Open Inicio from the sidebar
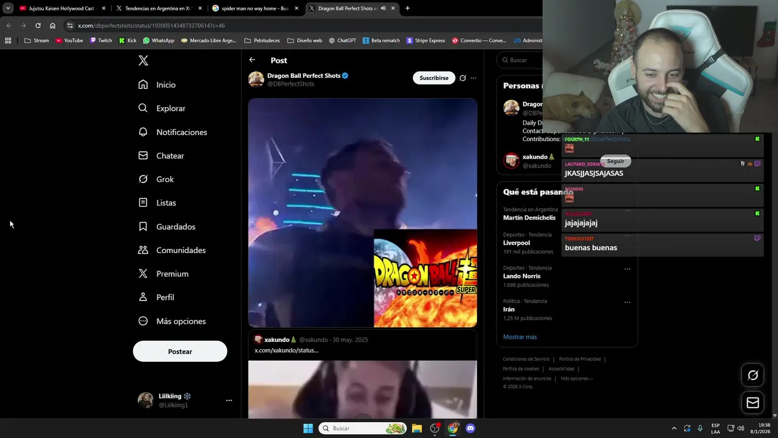778x438 pixels. (x=157, y=85)
